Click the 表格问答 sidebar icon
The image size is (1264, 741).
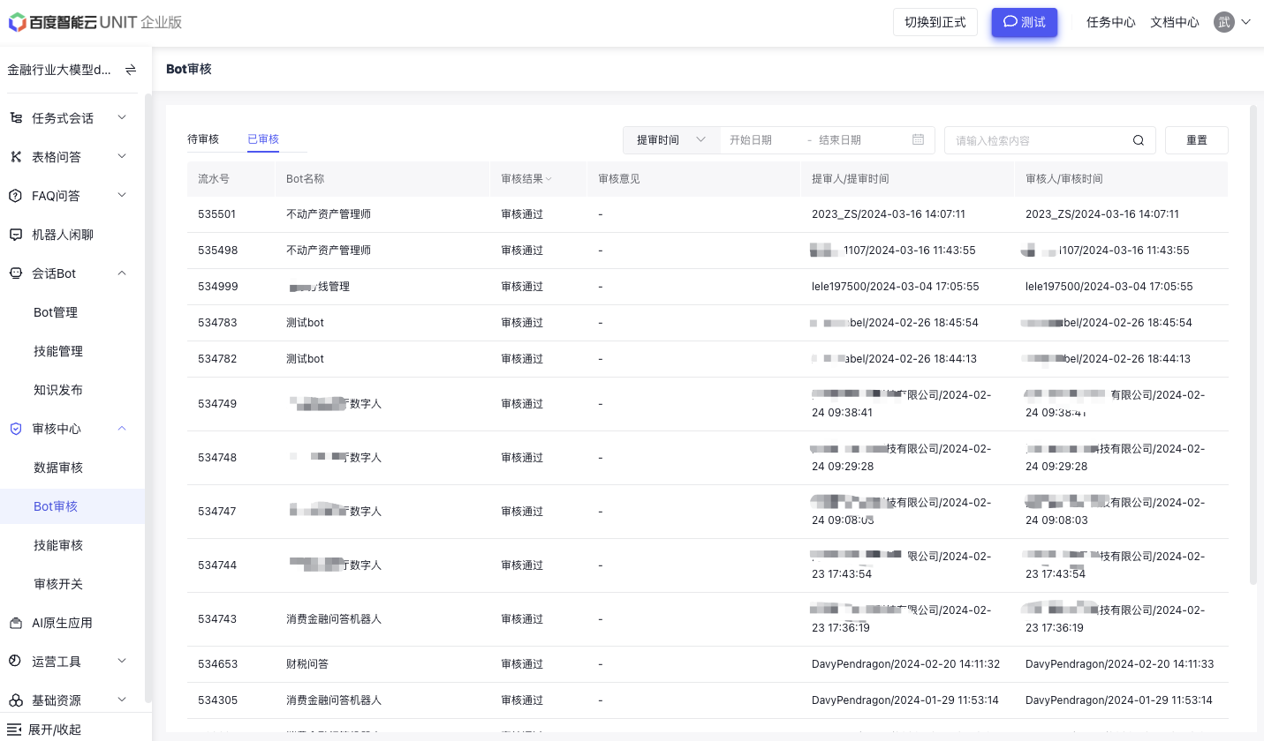point(16,157)
